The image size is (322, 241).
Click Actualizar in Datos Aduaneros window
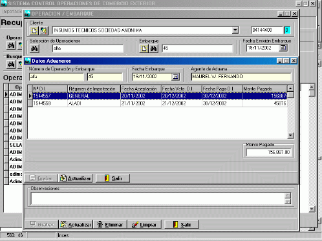(76, 178)
